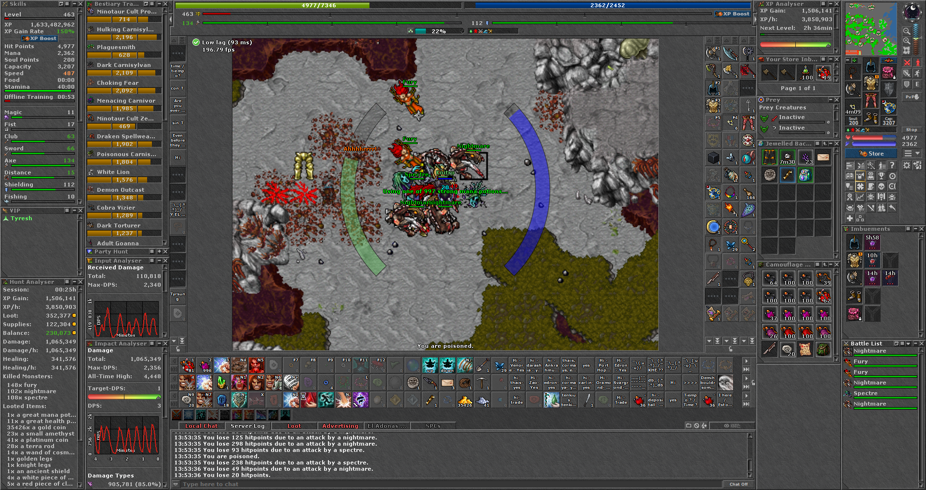Click the Stop button
This screenshot has height=490, width=926.
point(912,130)
